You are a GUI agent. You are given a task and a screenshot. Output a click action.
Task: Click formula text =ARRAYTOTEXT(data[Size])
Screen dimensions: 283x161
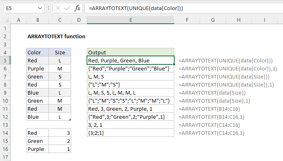212,93
